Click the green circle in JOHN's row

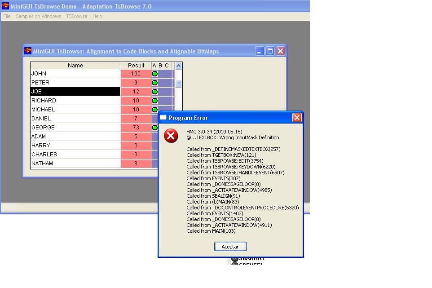point(155,74)
